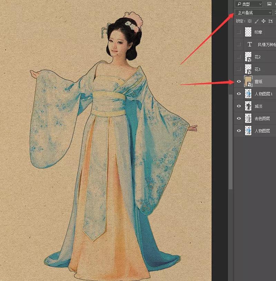Image resolution: width=276 pixels, height=281 pixels.
Task: Click the text layer T icon
Action: tap(249, 45)
